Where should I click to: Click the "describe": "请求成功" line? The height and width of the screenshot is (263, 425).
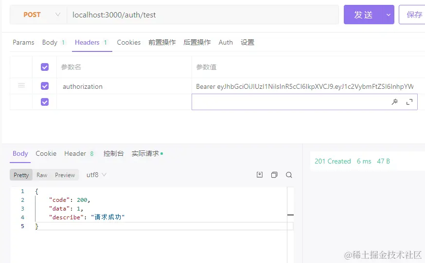tap(87, 217)
